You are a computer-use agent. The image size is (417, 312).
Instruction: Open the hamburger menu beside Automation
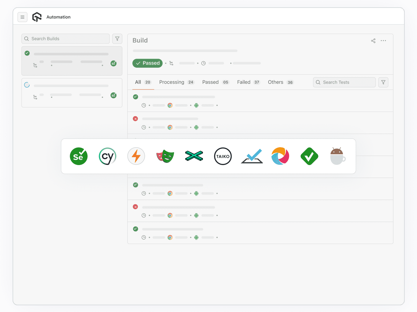(23, 17)
